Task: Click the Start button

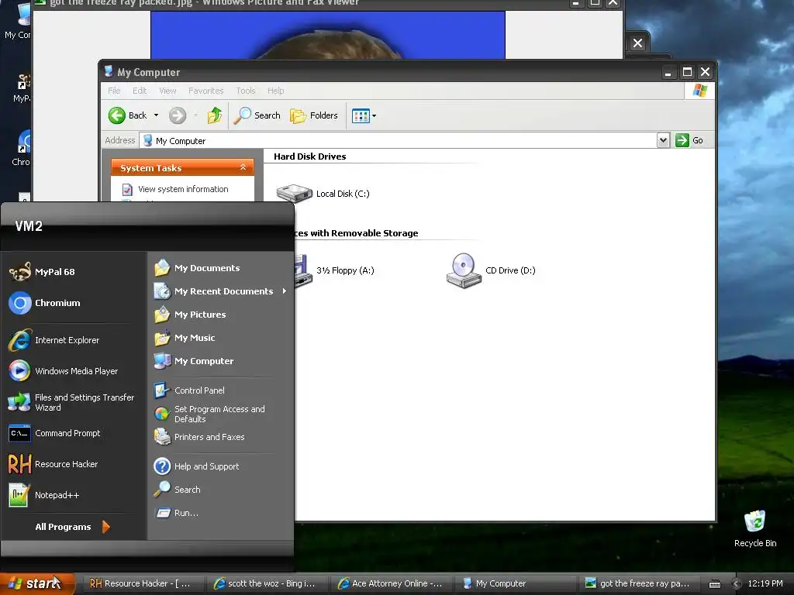Action: point(37,583)
